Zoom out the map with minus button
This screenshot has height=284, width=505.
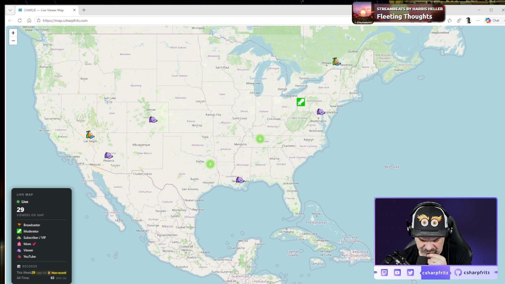(13, 41)
